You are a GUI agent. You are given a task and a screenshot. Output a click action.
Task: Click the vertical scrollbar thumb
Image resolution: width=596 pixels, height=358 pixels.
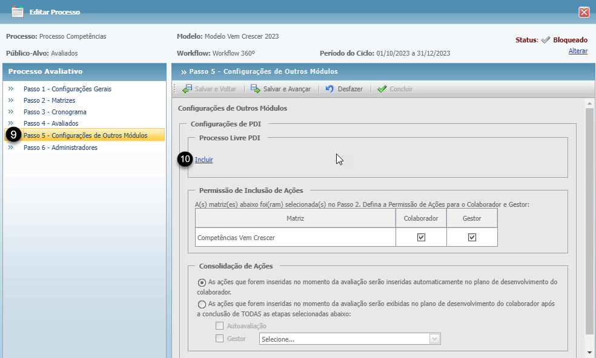pyautogui.click(x=589, y=221)
